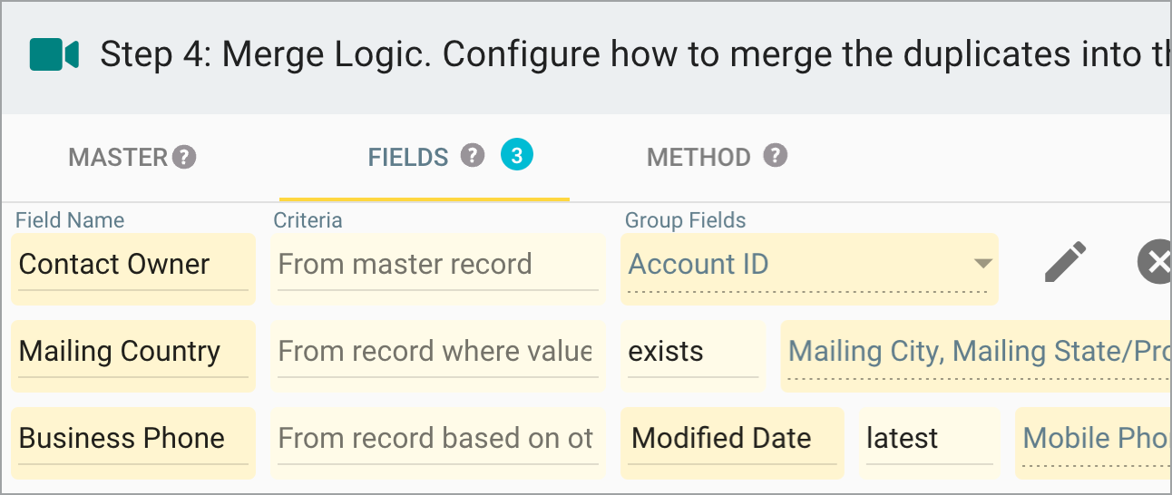1172x495 pixels.
Task: Click the FIELDS count badge showing 3
Action: pos(517,156)
